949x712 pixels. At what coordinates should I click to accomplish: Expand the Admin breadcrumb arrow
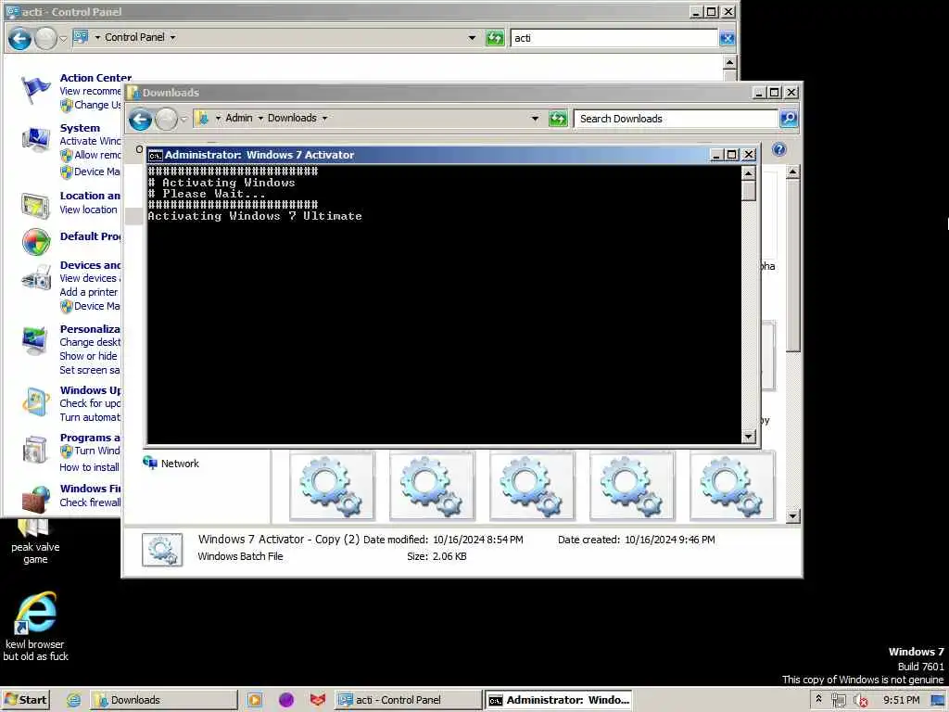click(x=260, y=118)
